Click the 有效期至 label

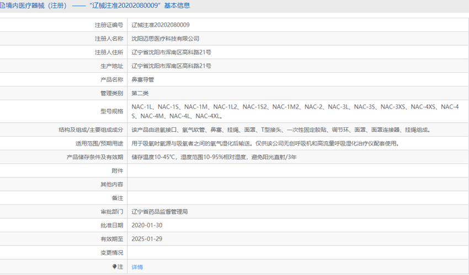[x=111, y=239]
